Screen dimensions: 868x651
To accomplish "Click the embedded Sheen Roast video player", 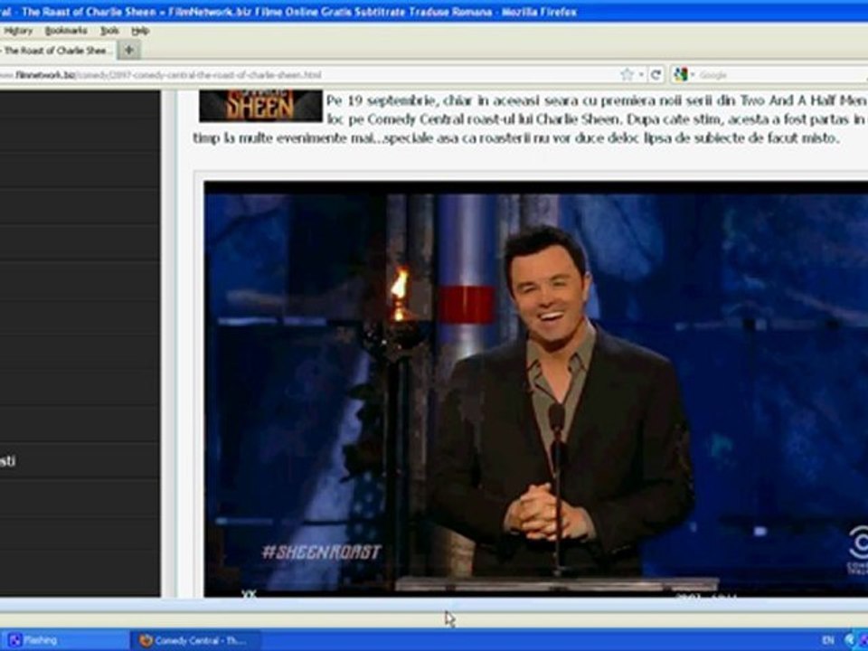I will [536, 389].
